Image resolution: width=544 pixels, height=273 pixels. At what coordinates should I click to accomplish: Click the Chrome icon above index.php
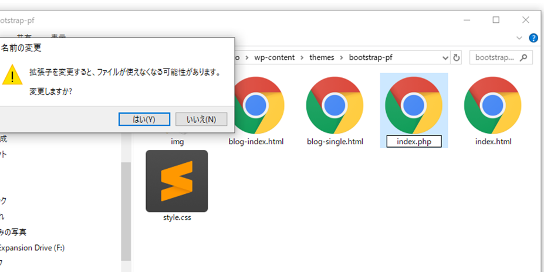click(414, 105)
